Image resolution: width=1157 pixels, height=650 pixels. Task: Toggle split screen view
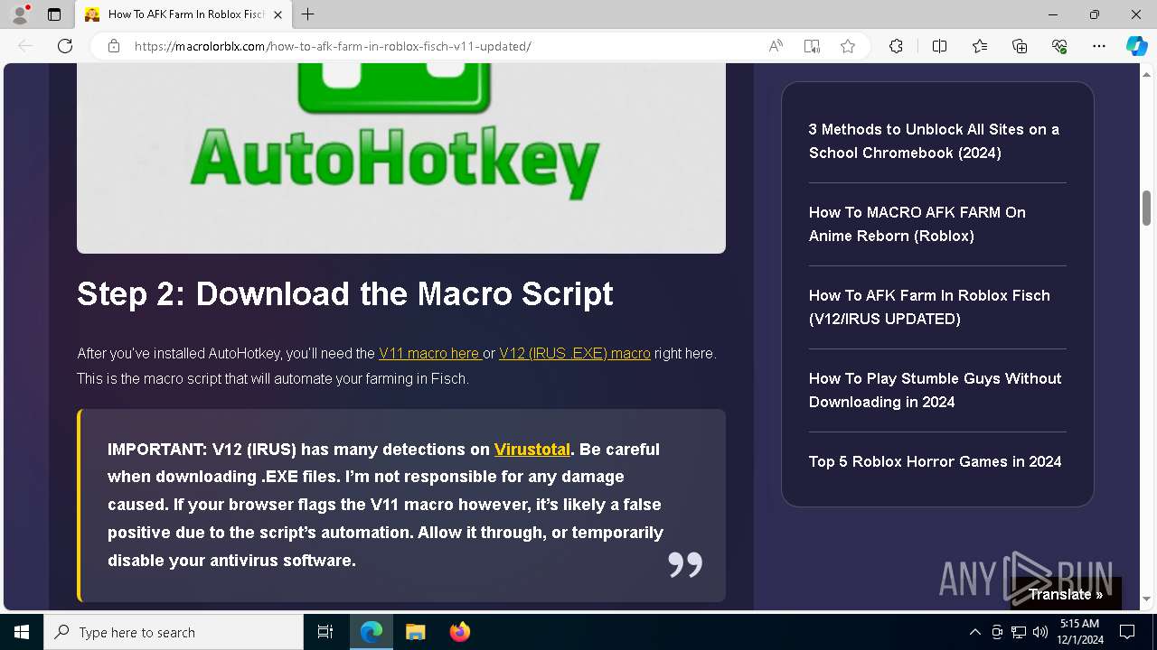pyautogui.click(x=939, y=46)
